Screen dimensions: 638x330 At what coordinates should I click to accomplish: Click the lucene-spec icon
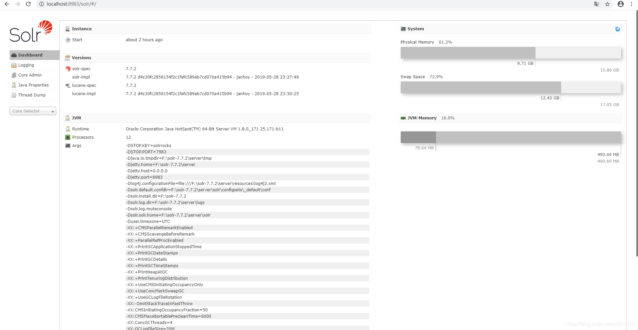point(68,85)
